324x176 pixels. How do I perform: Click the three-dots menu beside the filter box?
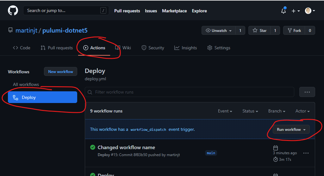point(307,92)
